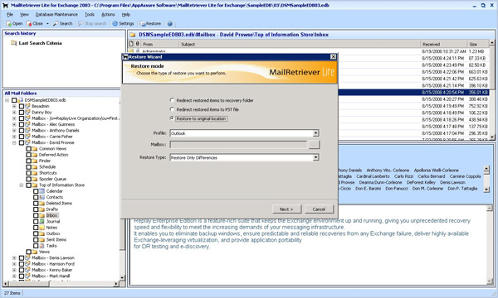Viewport: 498px width, 298px height.
Task: Open the File menu
Action: pyautogui.click(x=10, y=15)
